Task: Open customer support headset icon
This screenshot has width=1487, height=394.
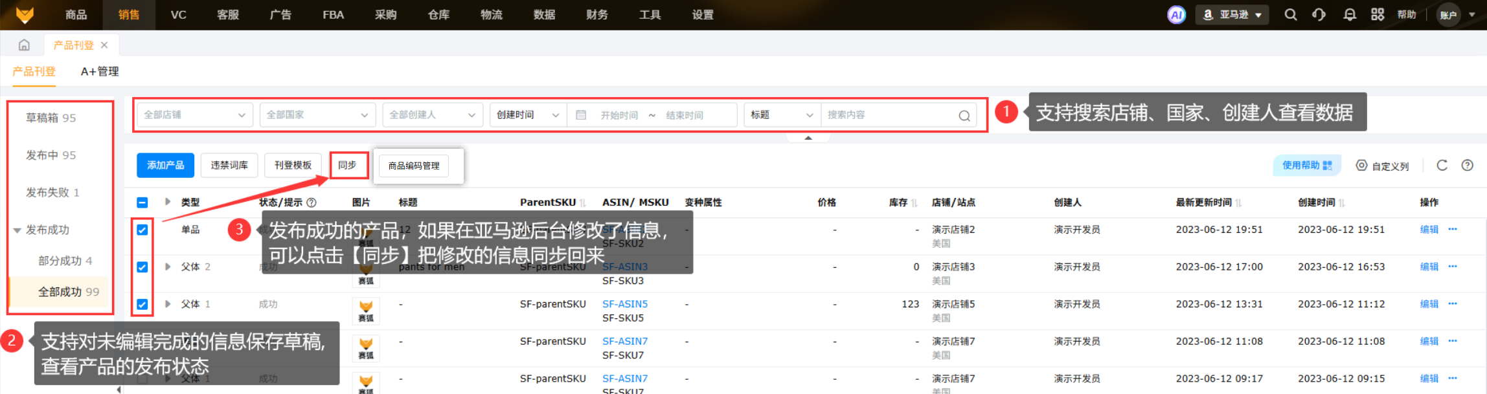Action: point(1319,14)
